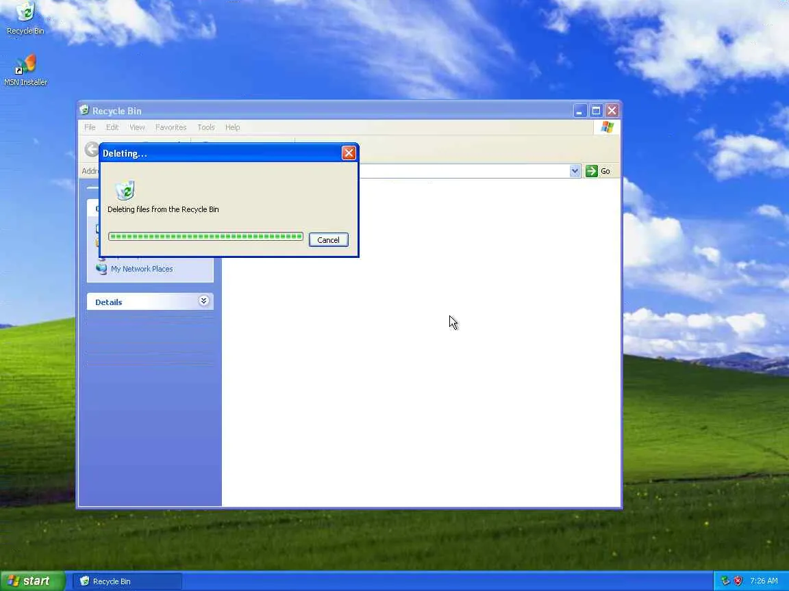
Task: Click the Go button
Action: click(599, 171)
